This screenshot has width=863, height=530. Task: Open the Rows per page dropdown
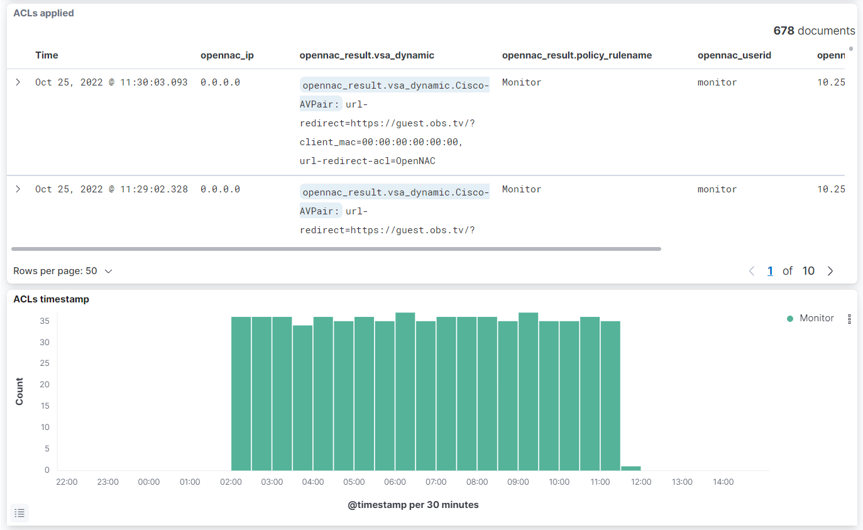click(63, 271)
